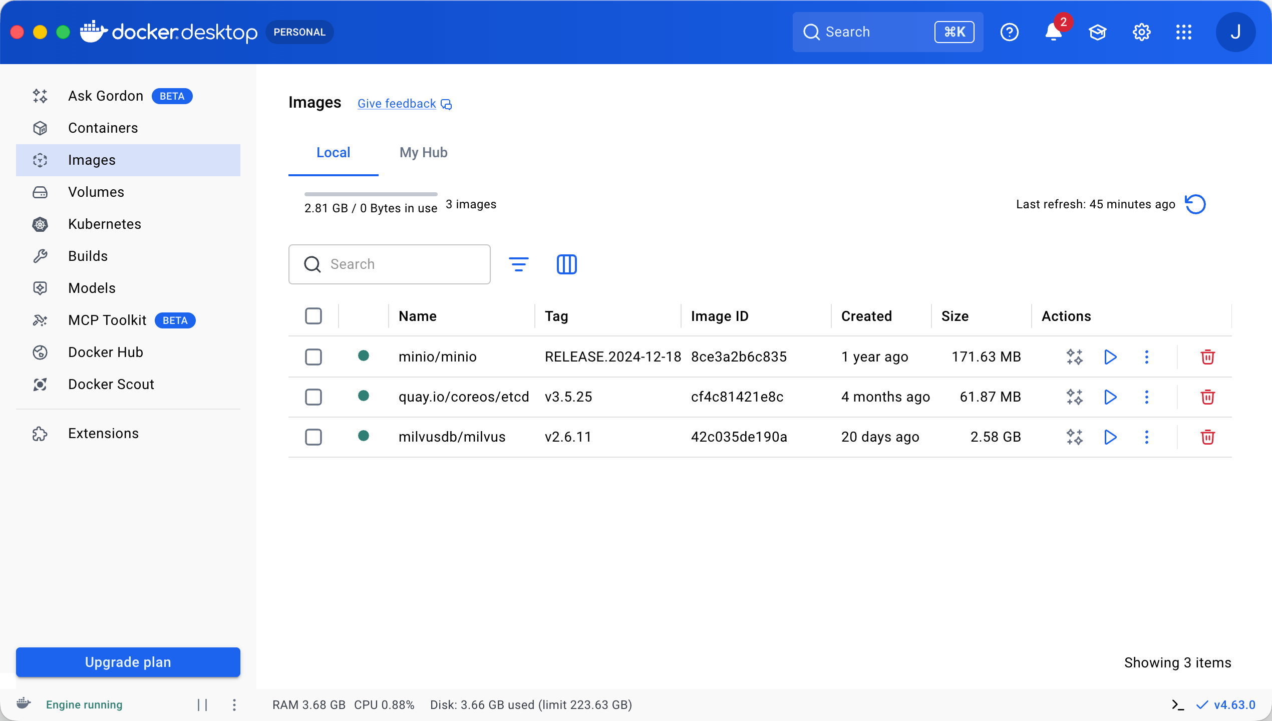Click the disk usage progress bar

[x=371, y=194]
